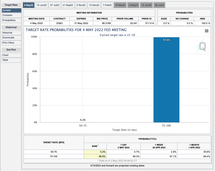Image resolution: width=215 pixels, height=171 pixels.
Task: Select the 14 Dec22 meeting tab
Action: [x=94, y=5]
